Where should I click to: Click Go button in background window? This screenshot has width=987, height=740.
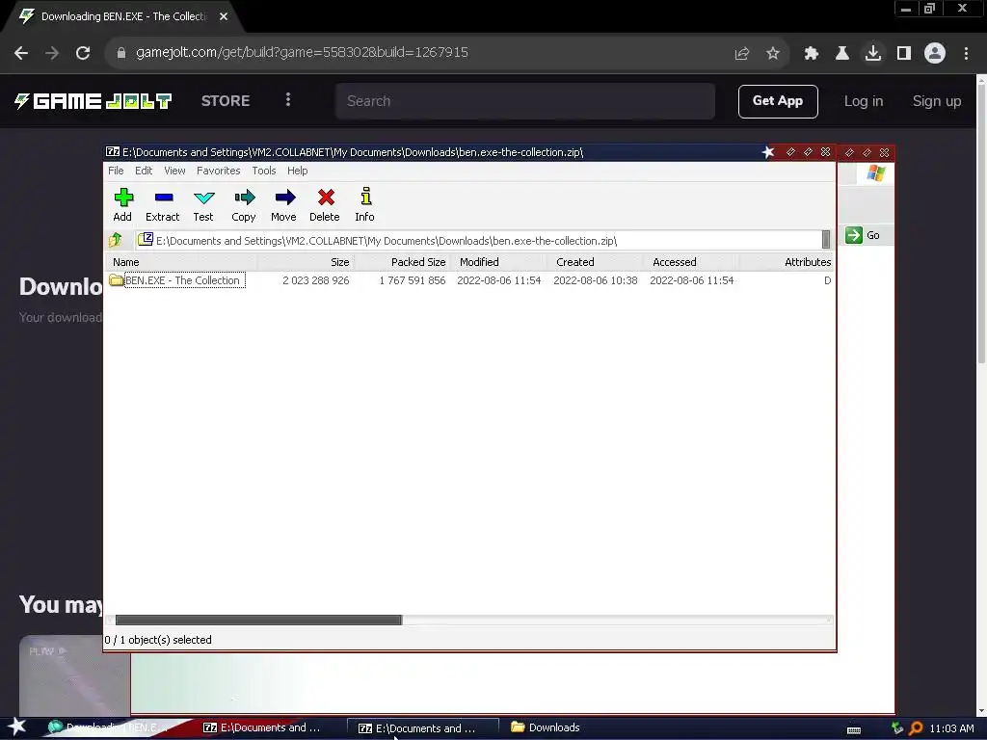[x=864, y=235]
